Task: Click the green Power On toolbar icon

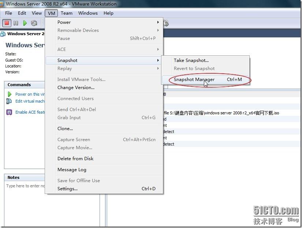Action: coord(25,23)
